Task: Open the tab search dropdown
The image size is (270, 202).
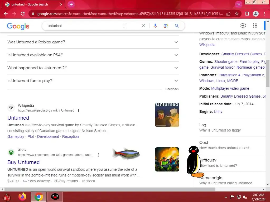Action: tap(238, 4)
